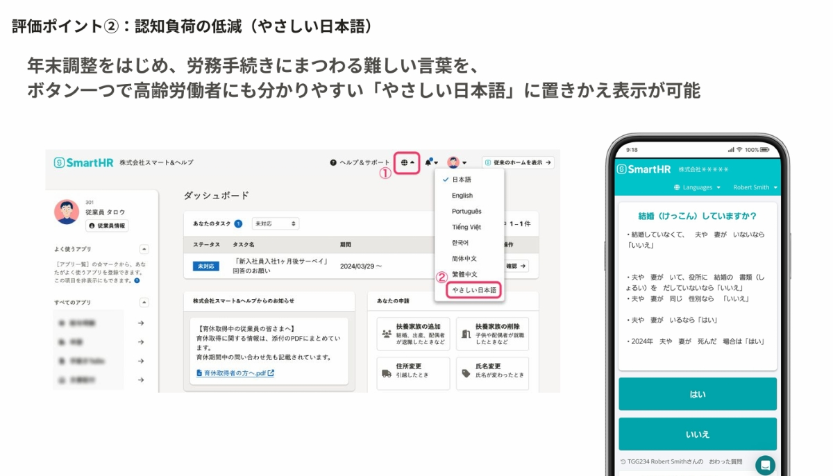Collapse the すべてのアプリ section

pos(144,303)
